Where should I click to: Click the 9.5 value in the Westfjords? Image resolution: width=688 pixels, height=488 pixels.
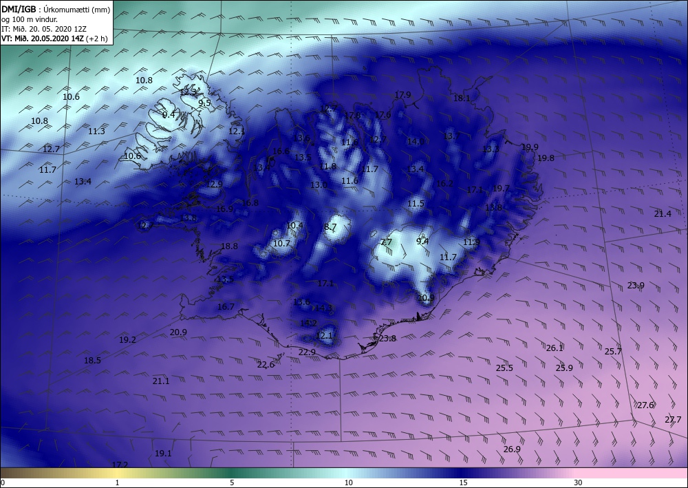(205, 103)
